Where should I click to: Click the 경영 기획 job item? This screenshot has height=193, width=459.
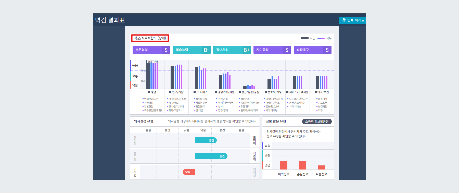click(222, 99)
